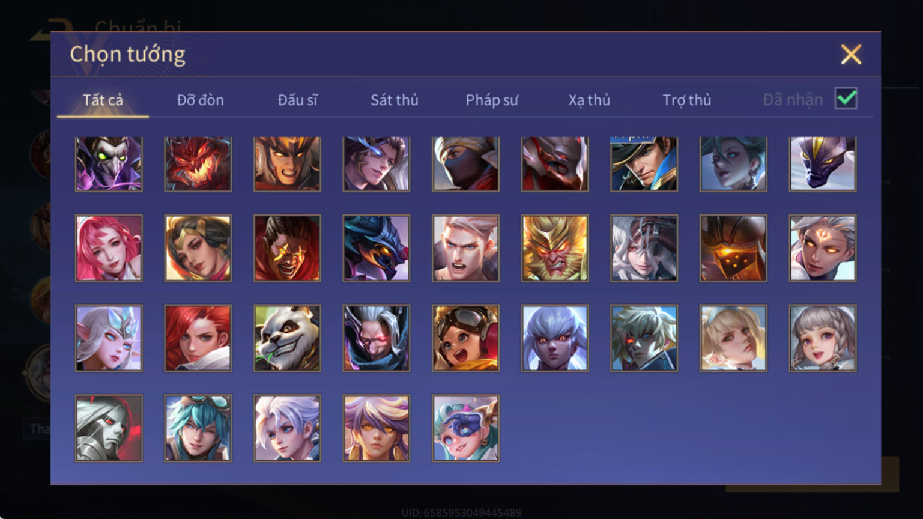923x519 pixels.
Task: Pick the dark armored helmet hero
Action: (x=733, y=248)
